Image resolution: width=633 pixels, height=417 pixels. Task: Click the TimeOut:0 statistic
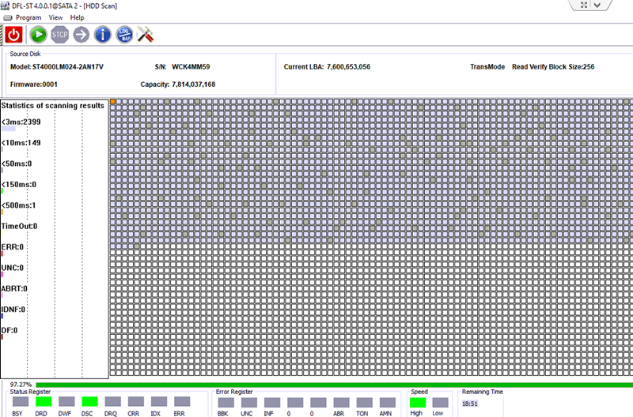[19, 227]
